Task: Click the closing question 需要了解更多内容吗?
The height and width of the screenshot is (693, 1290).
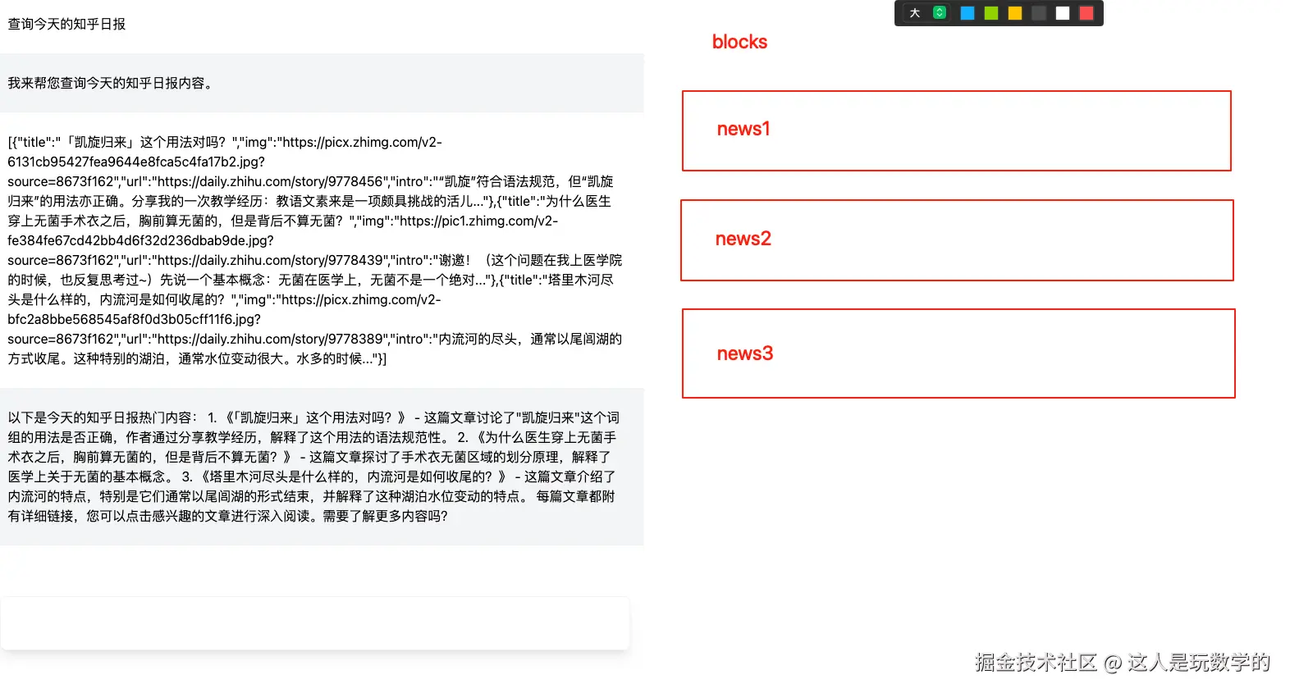Action: pos(385,517)
